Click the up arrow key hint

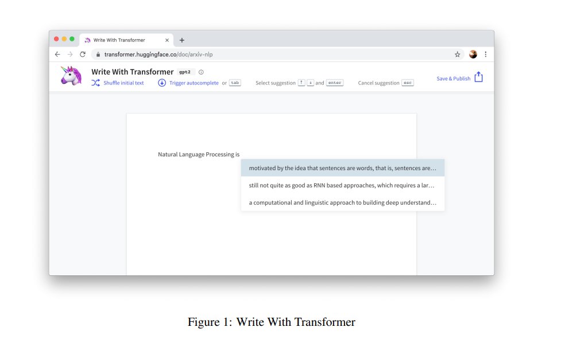pyautogui.click(x=301, y=83)
